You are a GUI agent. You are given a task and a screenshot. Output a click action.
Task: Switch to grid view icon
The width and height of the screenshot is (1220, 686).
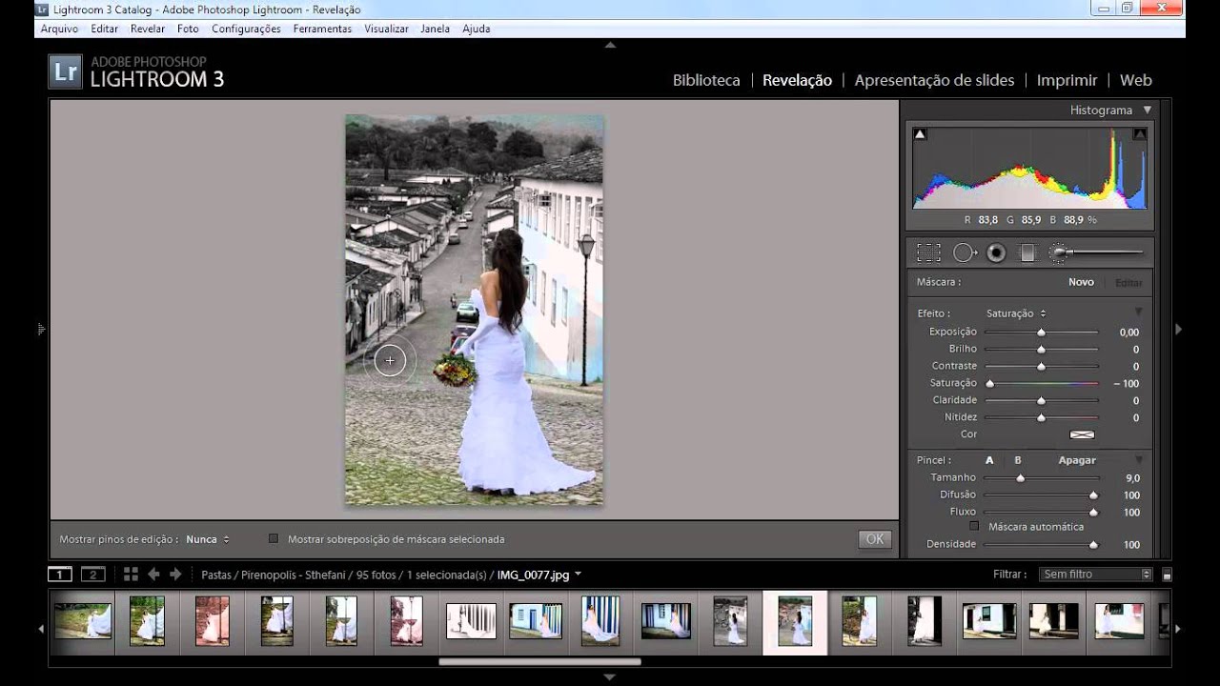[131, 574]
